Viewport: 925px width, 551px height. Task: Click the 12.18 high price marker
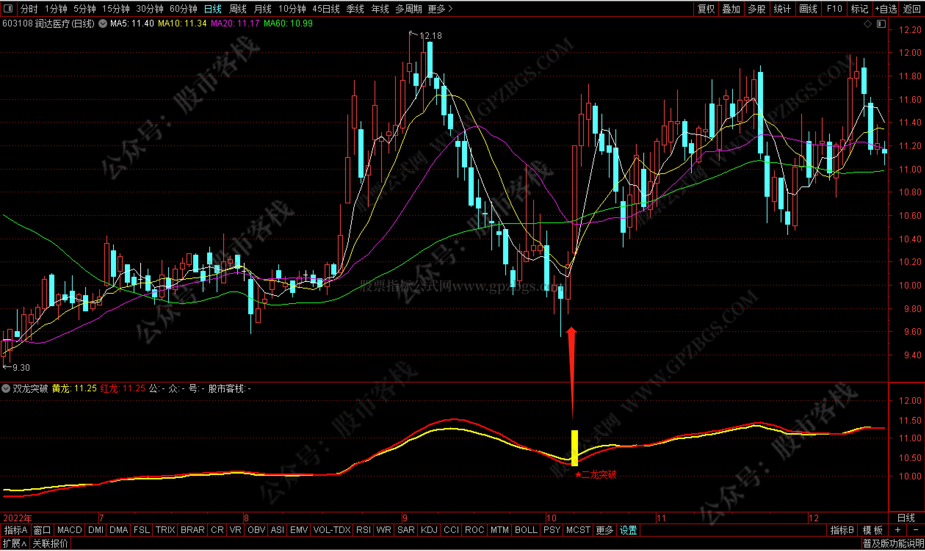pyautogui.click(x=430, y=36)
